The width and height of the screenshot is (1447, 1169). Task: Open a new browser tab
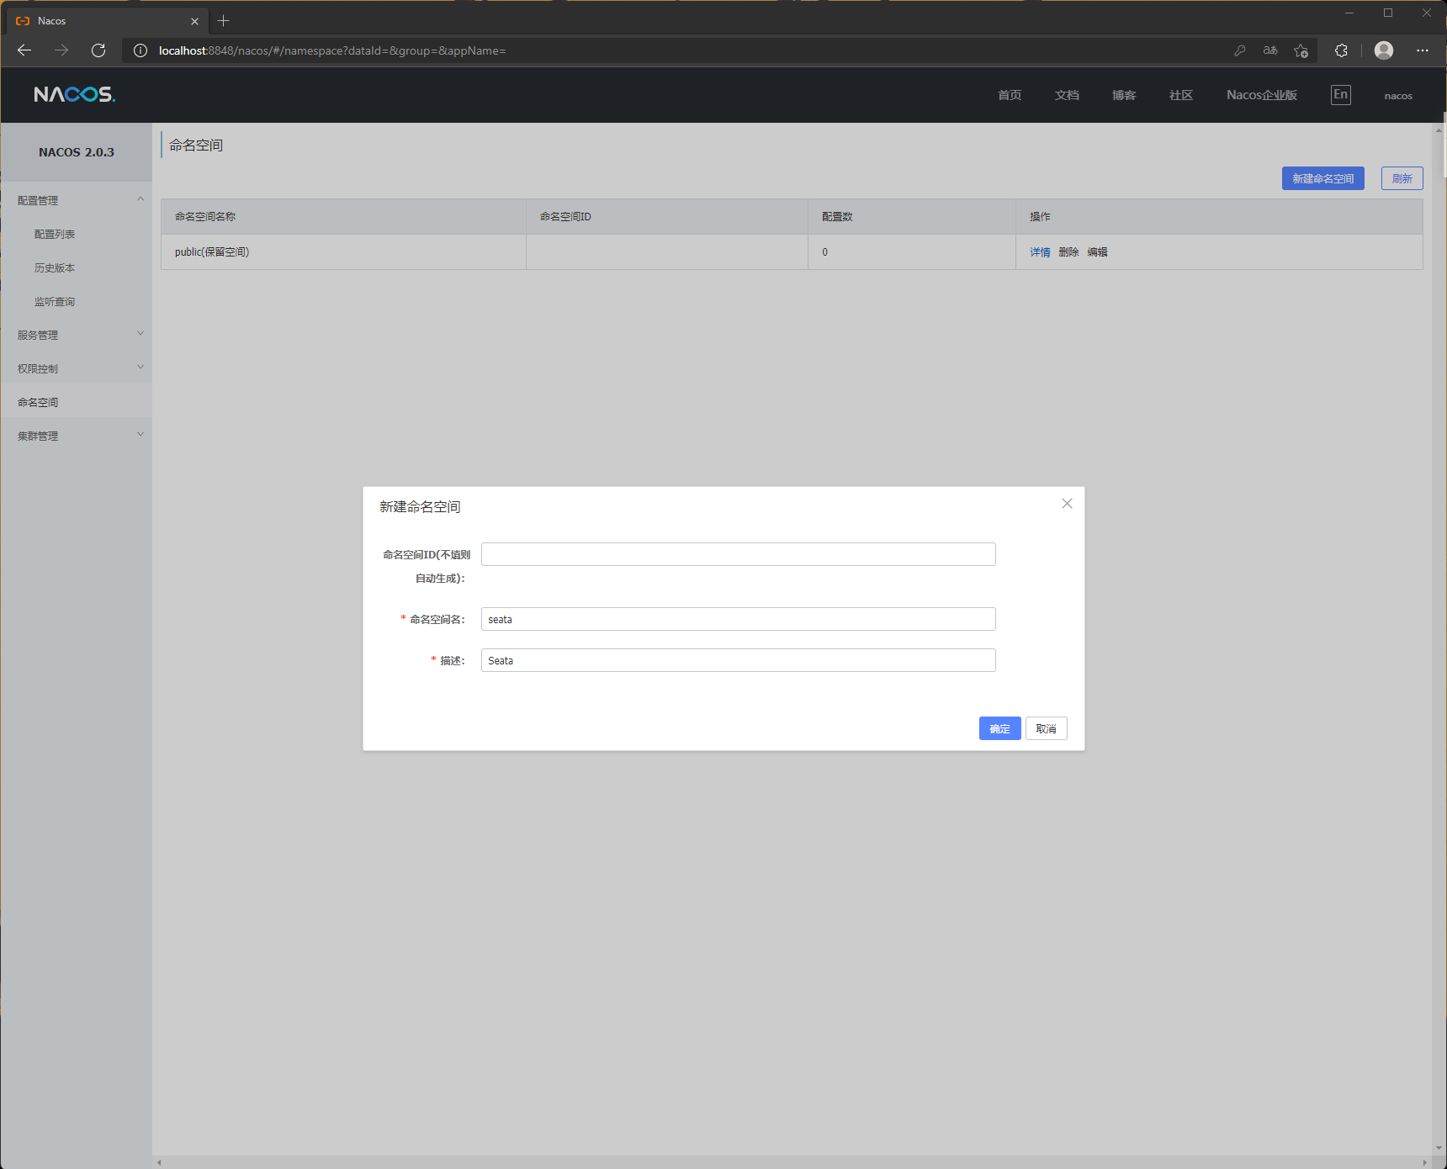pyautogui.click(x=224, y=20)
